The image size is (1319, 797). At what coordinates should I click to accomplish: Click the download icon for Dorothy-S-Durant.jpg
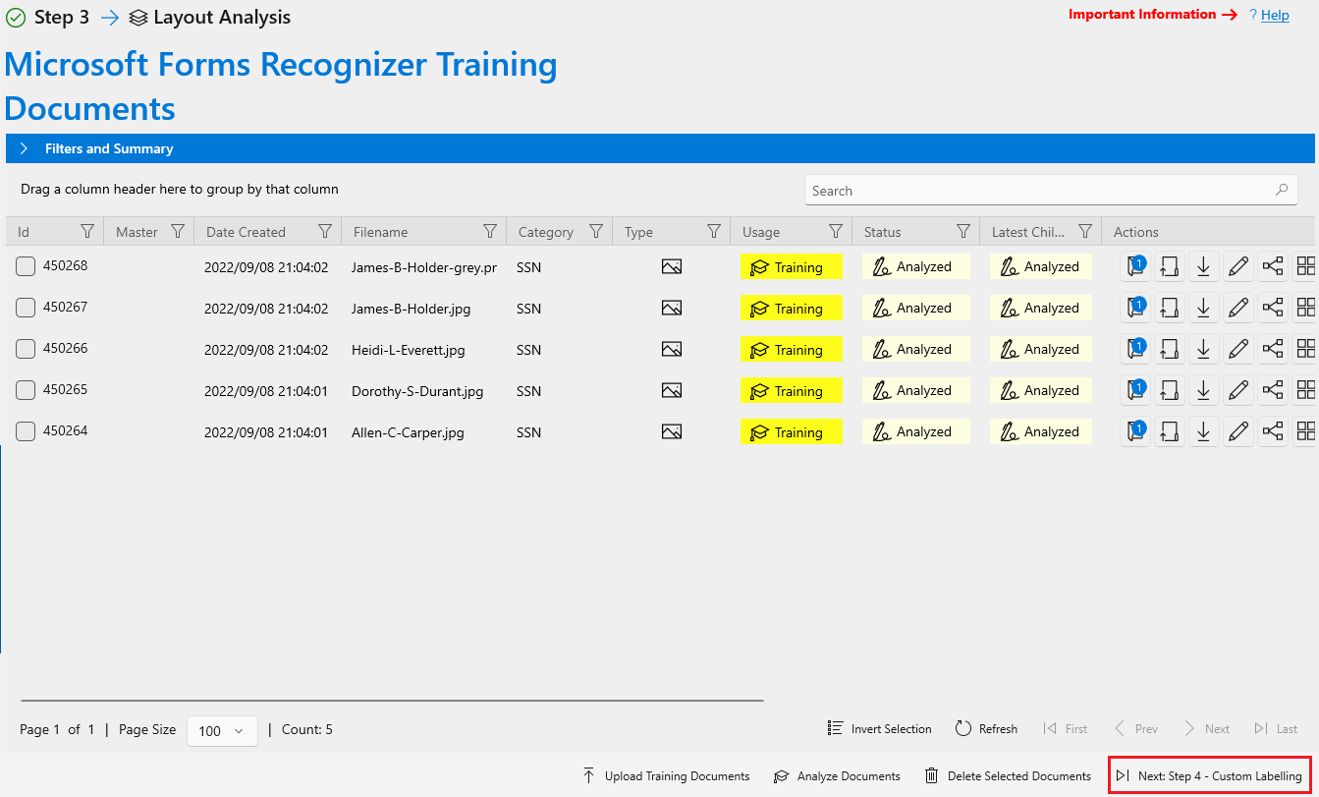[x=1204, y=390]
